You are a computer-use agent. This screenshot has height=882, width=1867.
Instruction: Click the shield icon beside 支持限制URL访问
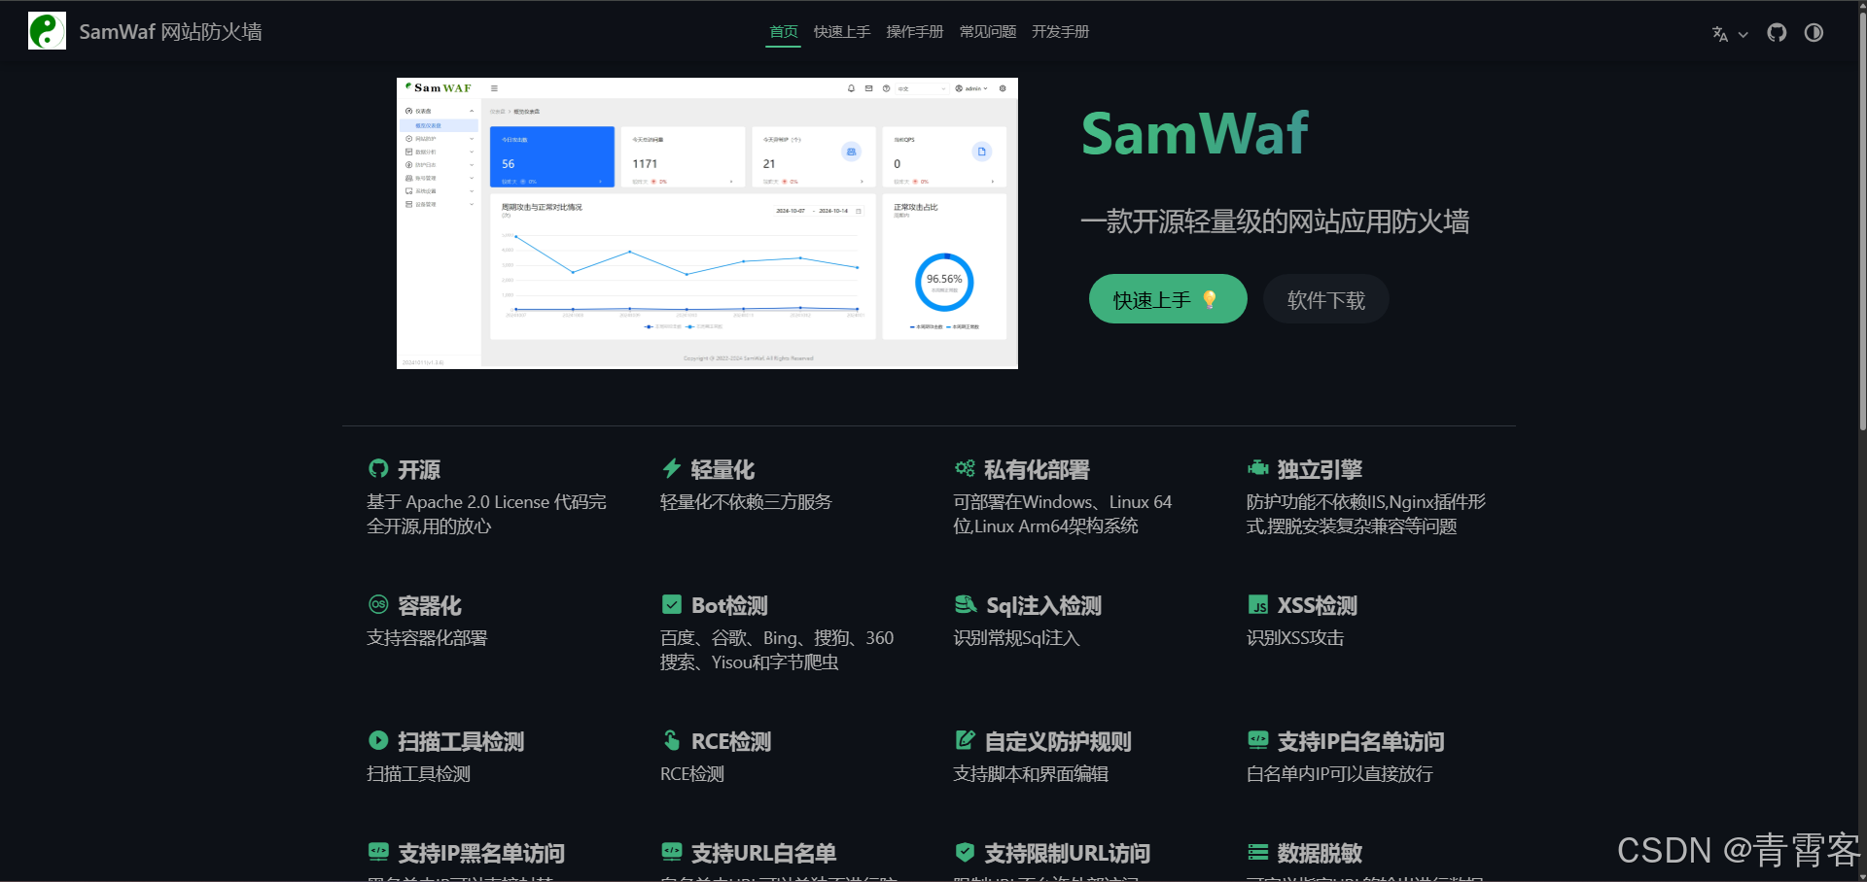pyautogui.click(x=965, y=852)
